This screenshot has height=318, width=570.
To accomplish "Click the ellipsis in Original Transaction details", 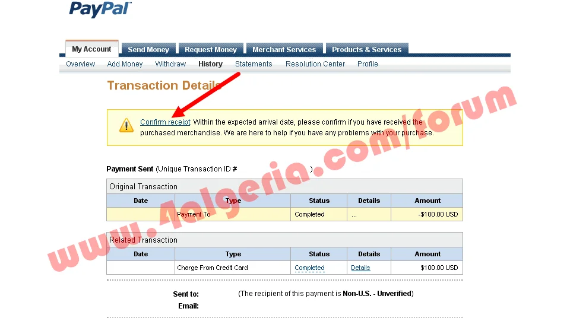I will (x=354, y=215).
